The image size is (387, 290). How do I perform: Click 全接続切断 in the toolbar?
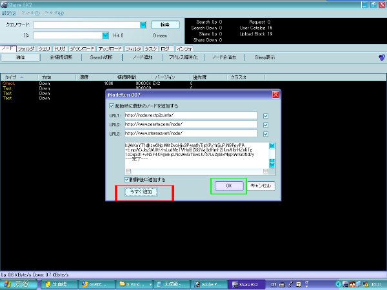pyautogui.click(x=61, y=57)
